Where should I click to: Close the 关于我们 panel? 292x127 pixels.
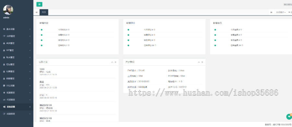tap(202, 62)
